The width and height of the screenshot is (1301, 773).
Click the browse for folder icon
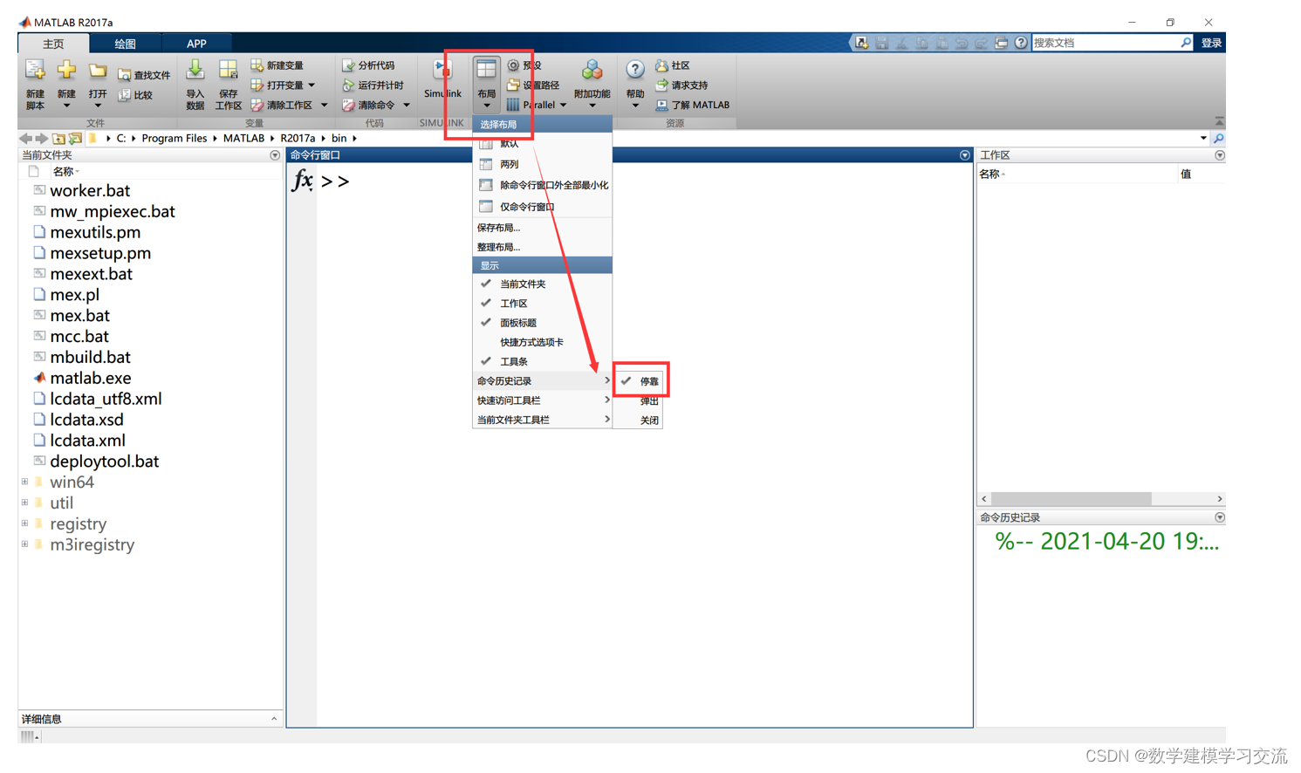click(x=76, y=139)
